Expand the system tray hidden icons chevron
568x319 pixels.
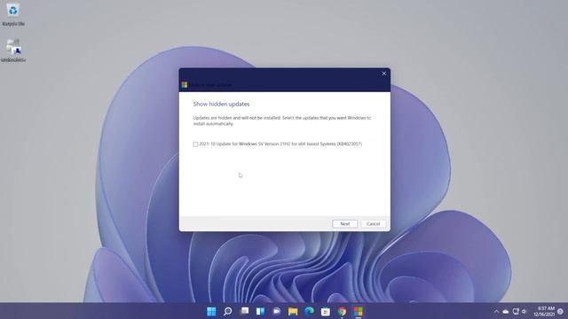coord(496,311)
